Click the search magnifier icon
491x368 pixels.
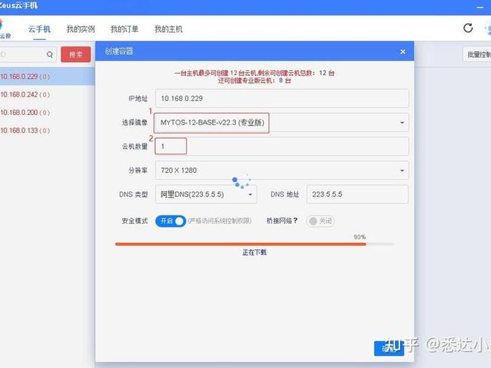[x=50, y=55]
